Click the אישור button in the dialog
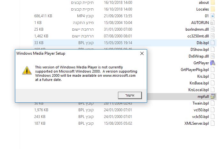Viewport: 220px width, 149px height. tap(130, 95)
